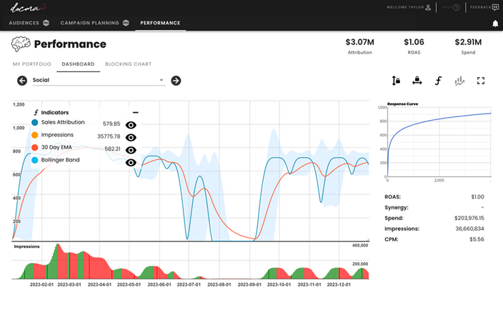Screen dimensions: 503x318
Task: Click the Sales Attribution indicator label
Action: [x=63, y=122]
